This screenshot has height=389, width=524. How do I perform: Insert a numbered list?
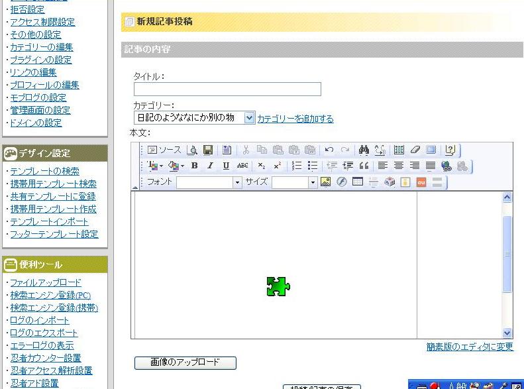(296, 166)
